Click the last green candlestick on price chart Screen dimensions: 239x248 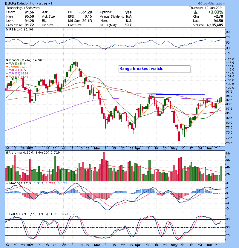pos(221,99)
